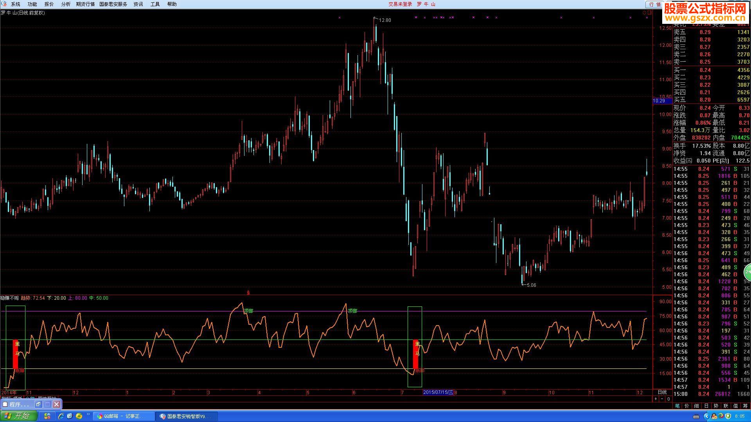
Task: Click the diamond icon above price axis
Action: pyautogui.click(x=645, y=13)
